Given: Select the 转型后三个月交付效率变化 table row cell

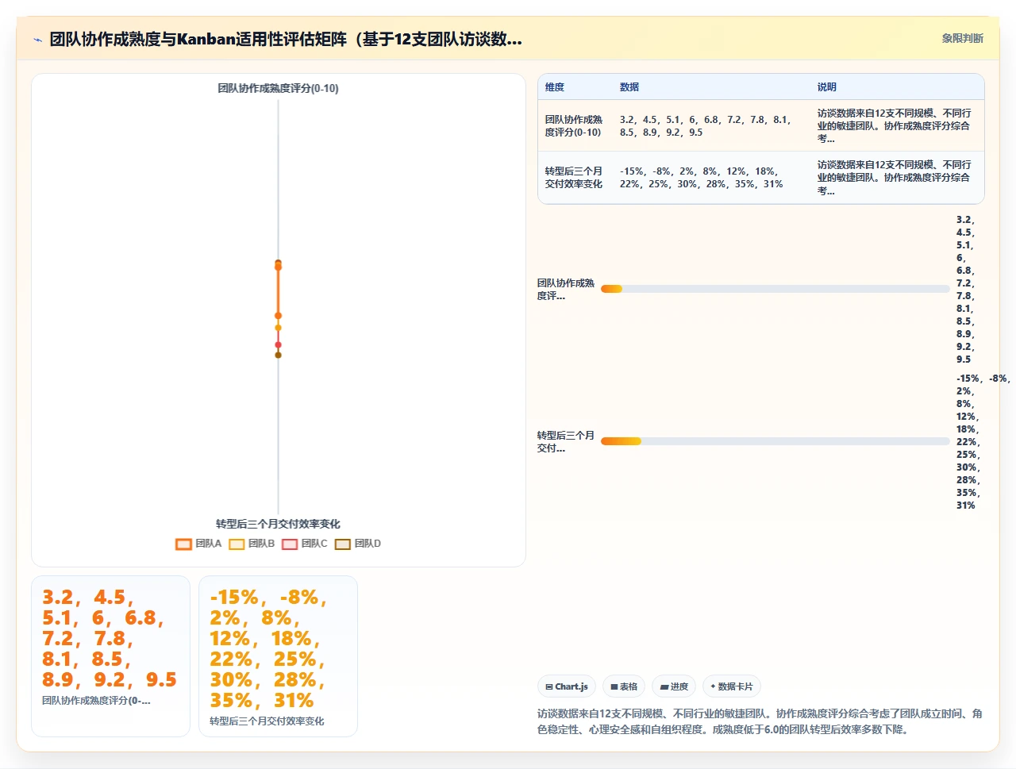Looking at the screenshot, I should tap(574, 178).
